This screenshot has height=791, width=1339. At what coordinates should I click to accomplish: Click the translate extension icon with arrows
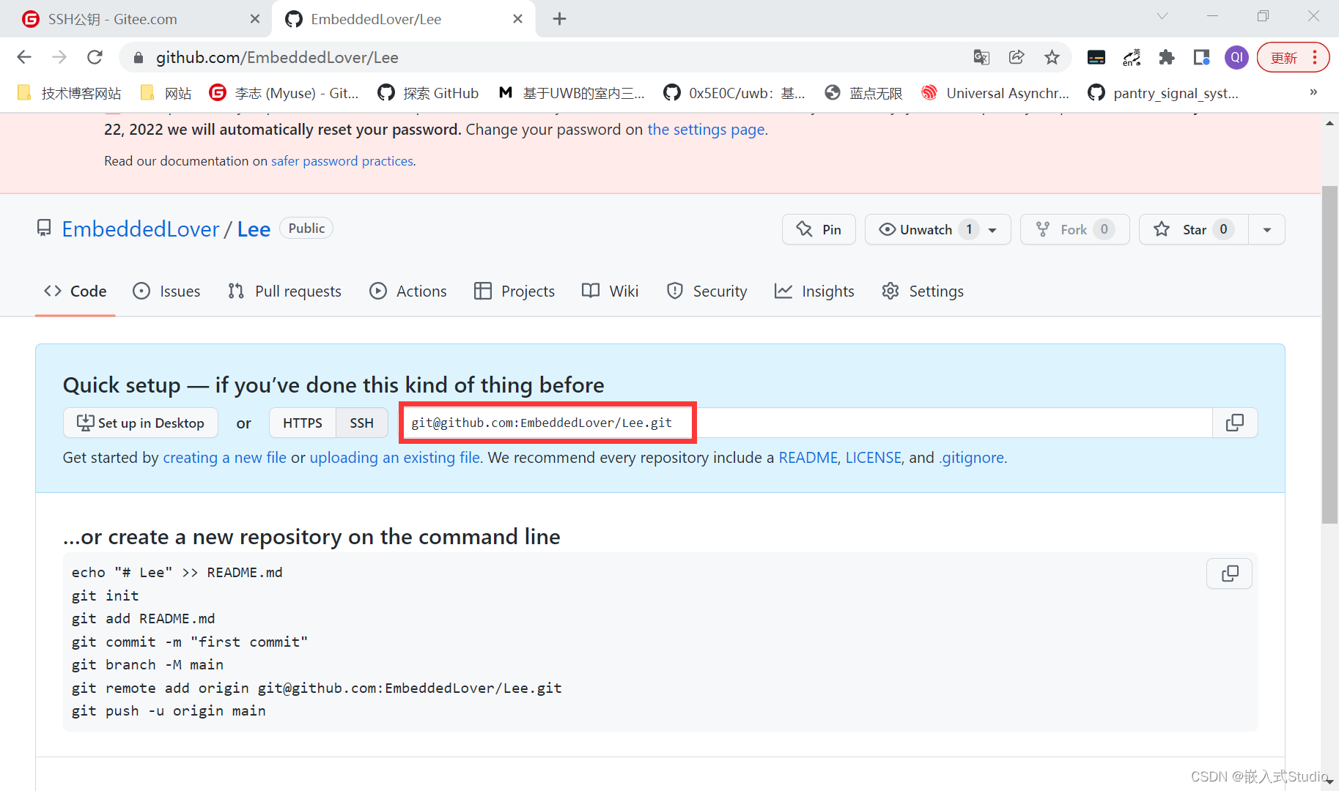1132,57
